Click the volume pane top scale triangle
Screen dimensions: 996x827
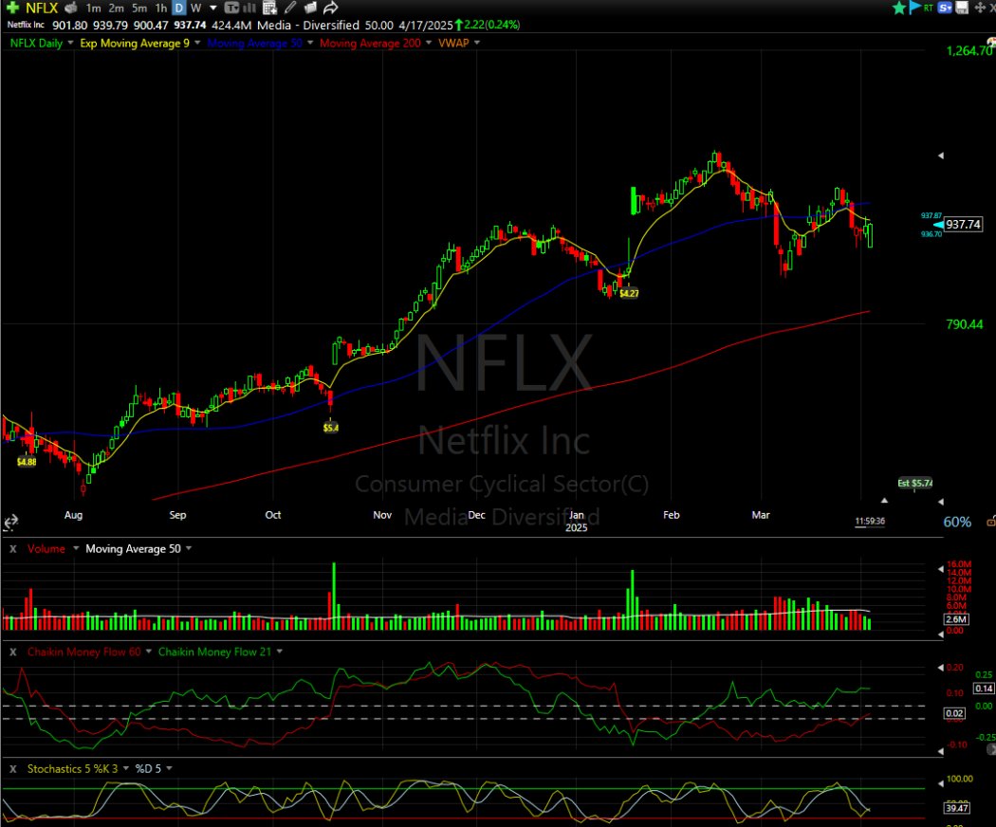[x=941, y=569]
